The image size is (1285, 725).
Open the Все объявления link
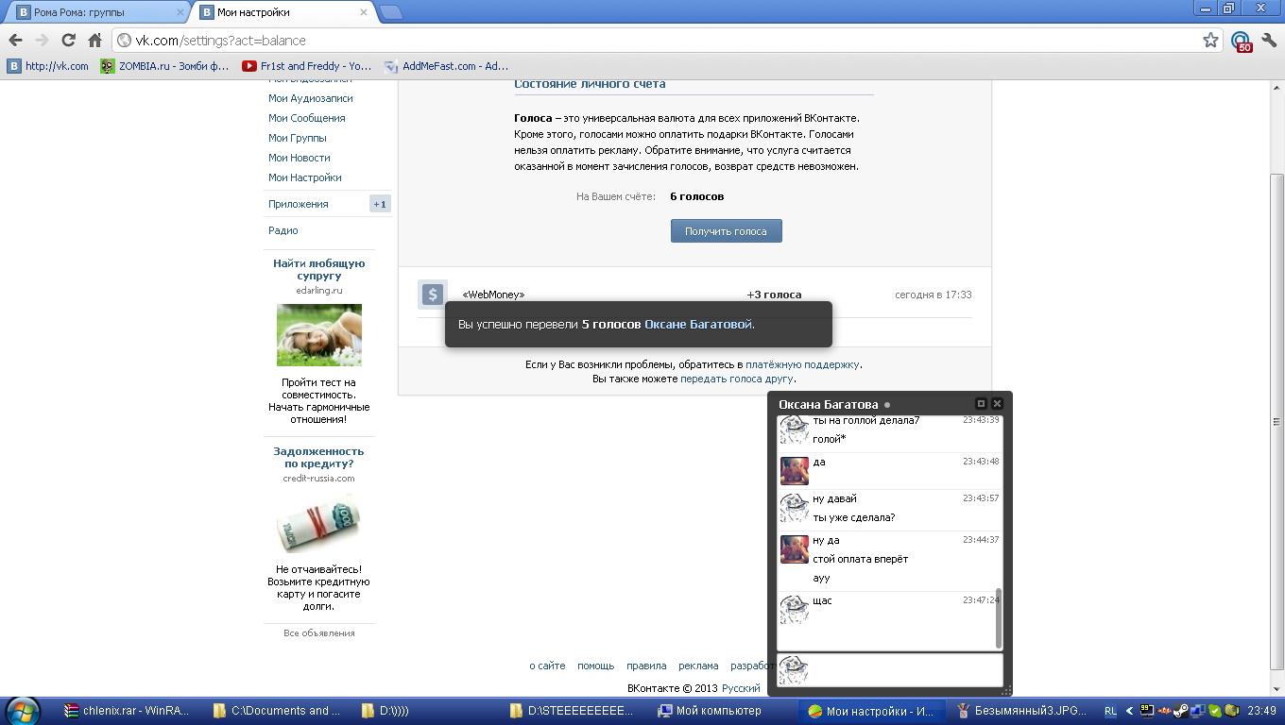pos(318,633)
